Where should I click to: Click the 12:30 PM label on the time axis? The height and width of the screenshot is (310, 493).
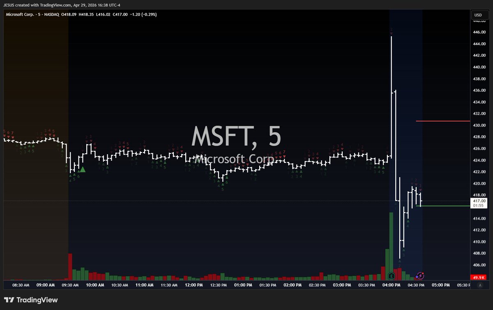pos(218,285)
